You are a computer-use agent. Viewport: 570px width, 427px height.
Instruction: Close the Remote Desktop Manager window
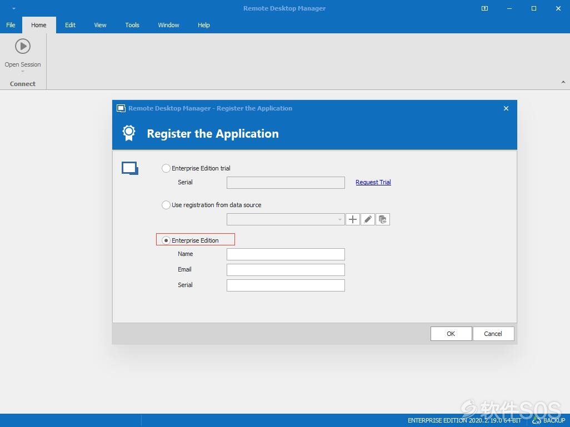point(558,8)
